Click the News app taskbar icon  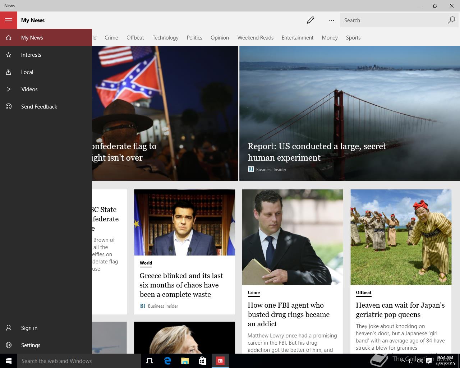coord(220,361)
